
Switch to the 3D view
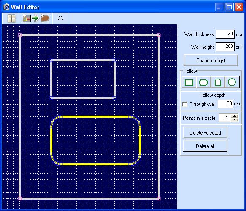pos(61,18)
